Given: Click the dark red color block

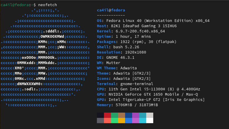Looking at the screenshot, I should click(107, 115).
